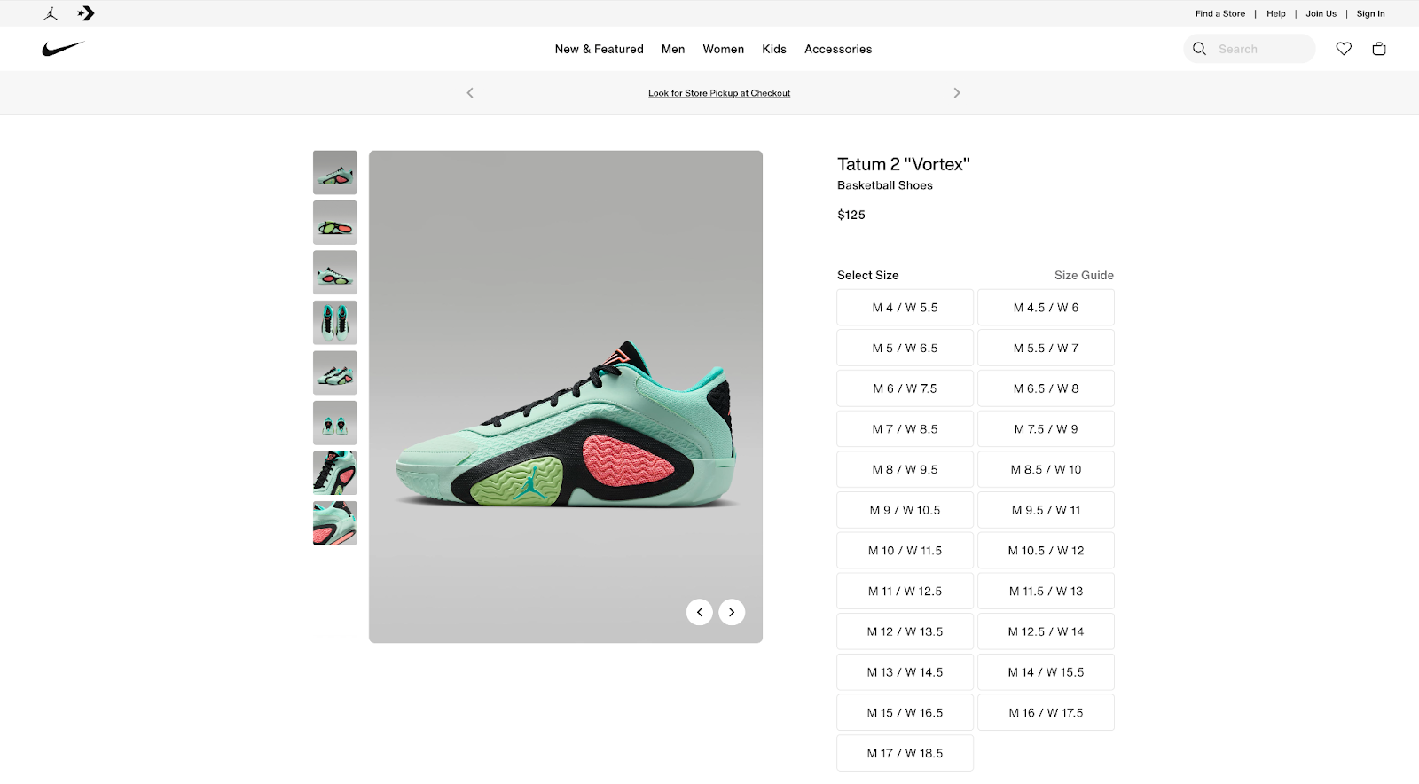1419x784 pixels.
Task: Click the main product shoe image
Action: pos(566,396)
